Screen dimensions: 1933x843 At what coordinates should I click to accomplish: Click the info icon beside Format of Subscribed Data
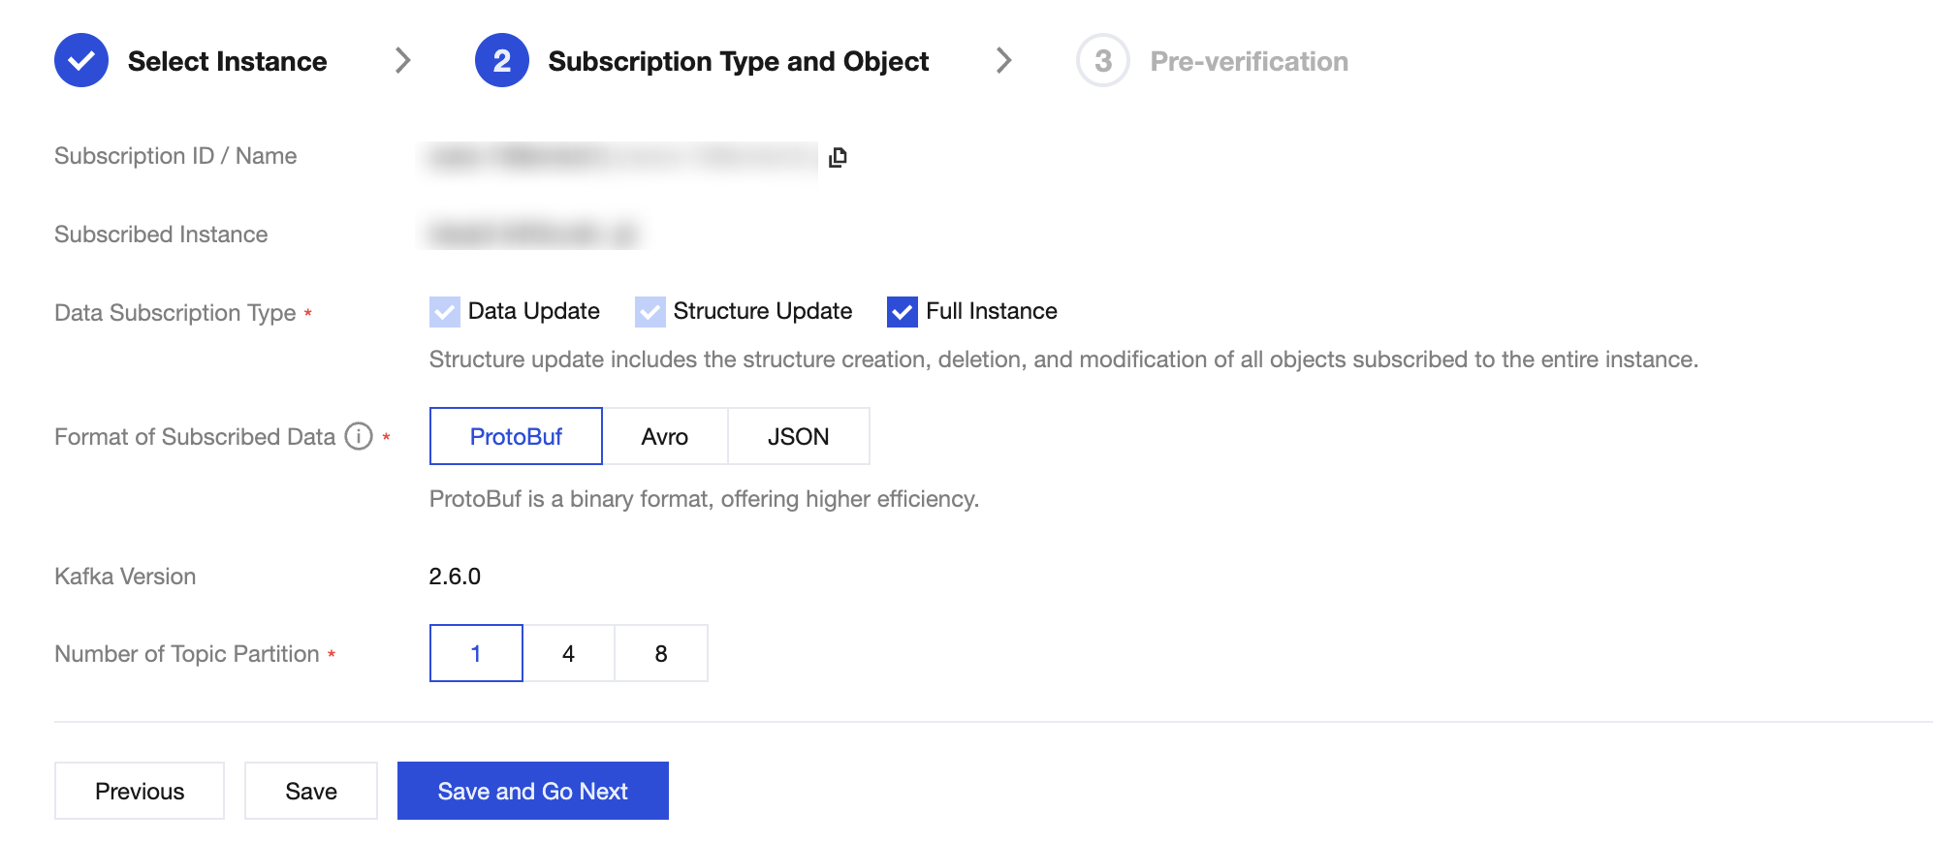tap(359, 437)
